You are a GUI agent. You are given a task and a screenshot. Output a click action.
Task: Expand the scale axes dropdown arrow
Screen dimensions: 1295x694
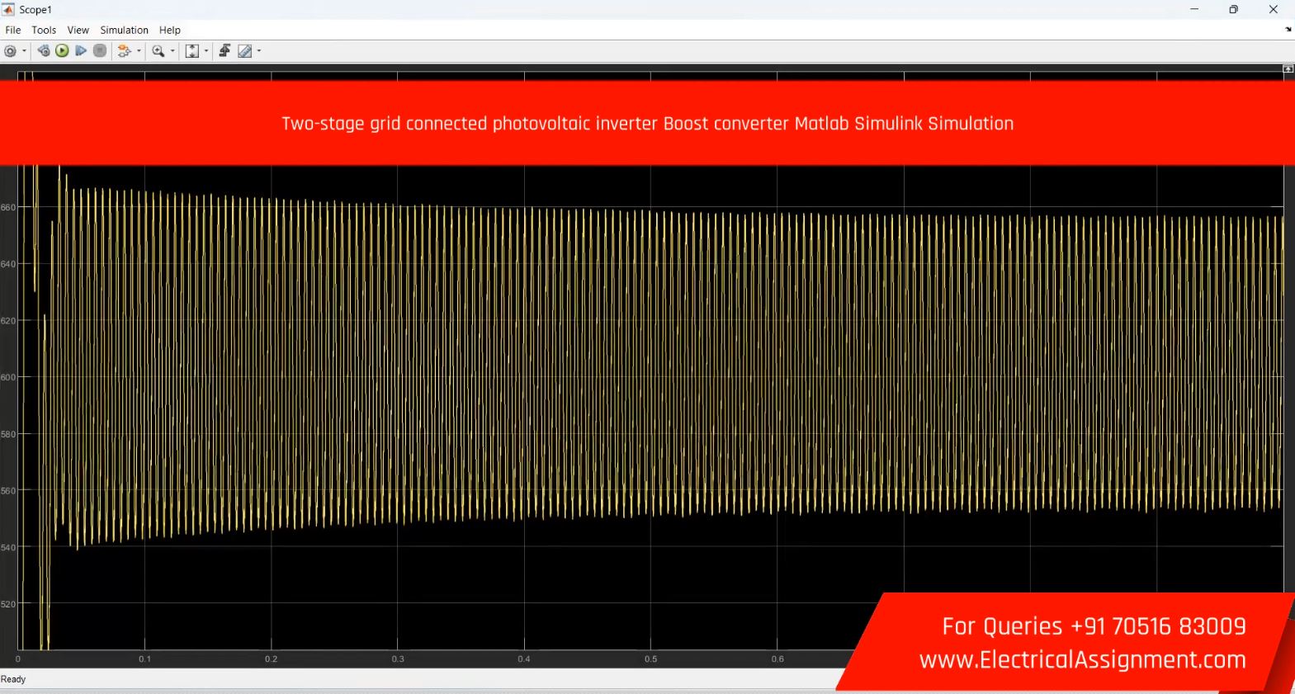point(206,51)
